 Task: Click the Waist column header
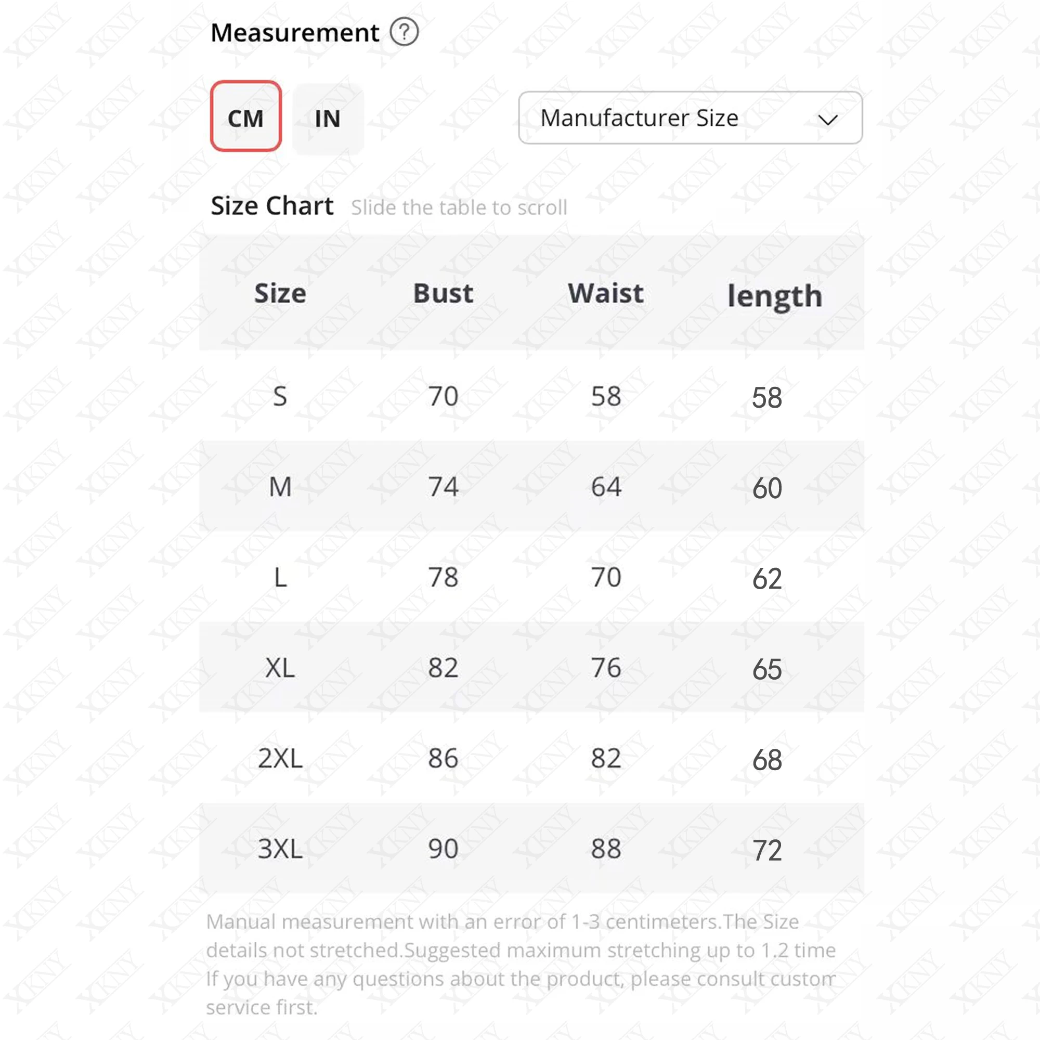click(606, 293)
